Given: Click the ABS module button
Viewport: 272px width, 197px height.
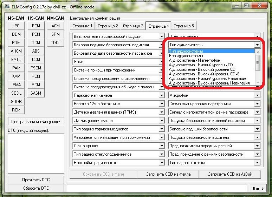Looking at the screenshot, I should pyautogui.click(x=36, y=51).
